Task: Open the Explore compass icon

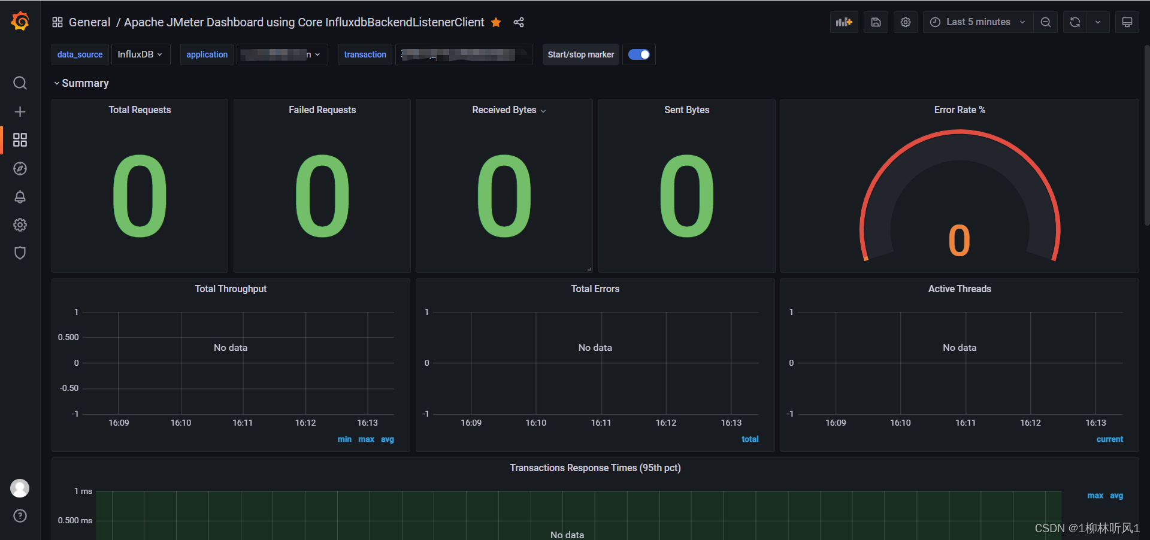Action: (x=20, y=169)
